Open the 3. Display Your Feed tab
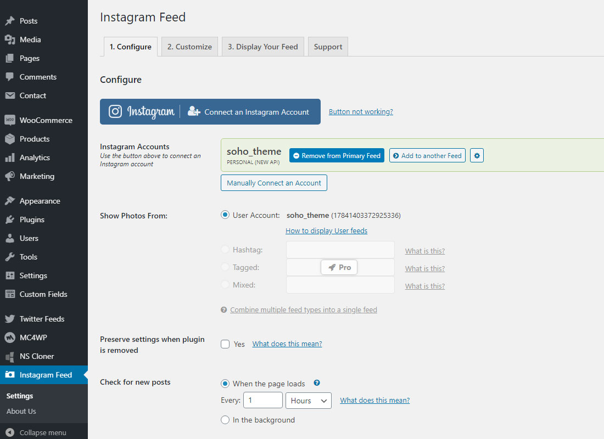 262,47
